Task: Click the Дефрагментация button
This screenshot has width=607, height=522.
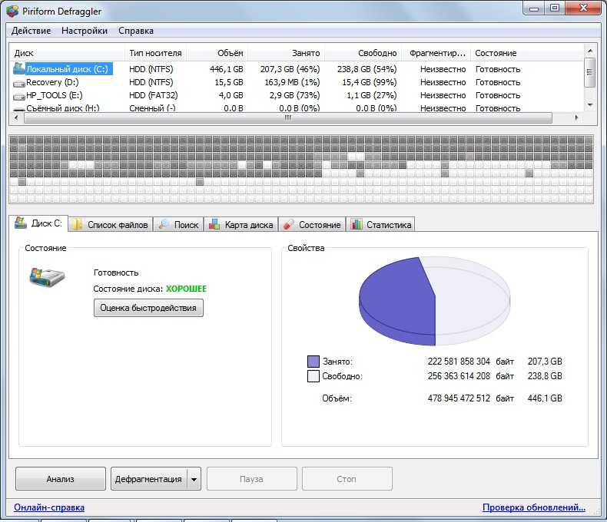Action: [x=148, y=479]
